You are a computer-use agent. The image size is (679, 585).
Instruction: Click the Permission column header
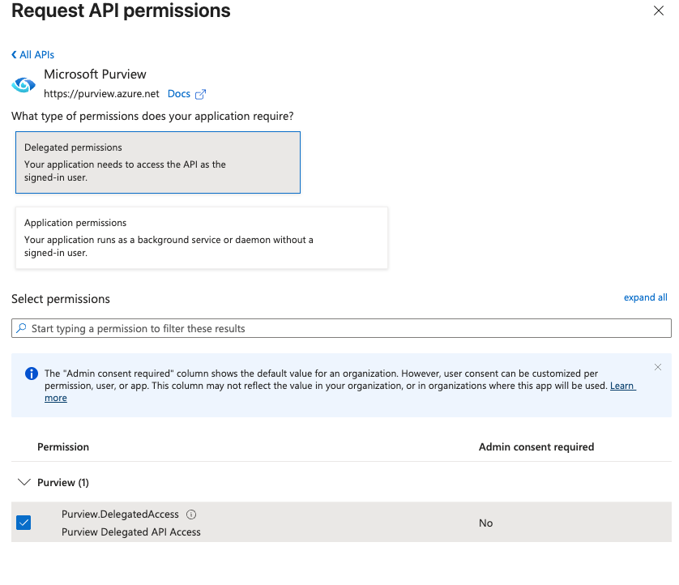click(x=63, y=446)
